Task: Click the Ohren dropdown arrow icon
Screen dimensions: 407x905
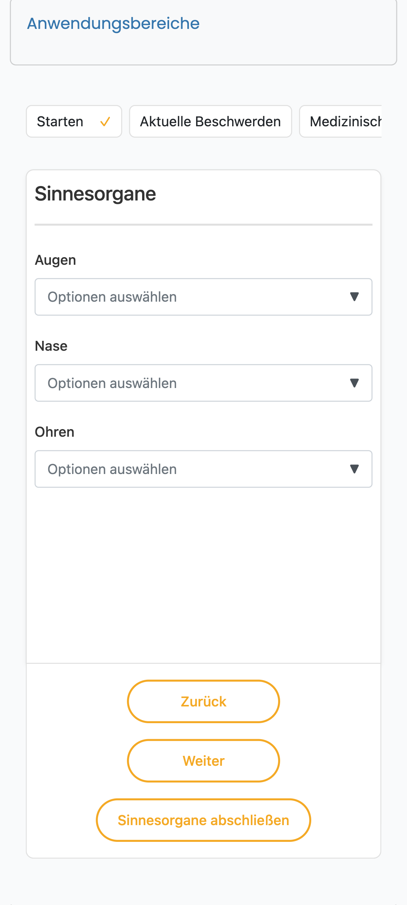Action: [x=354, y=469]
